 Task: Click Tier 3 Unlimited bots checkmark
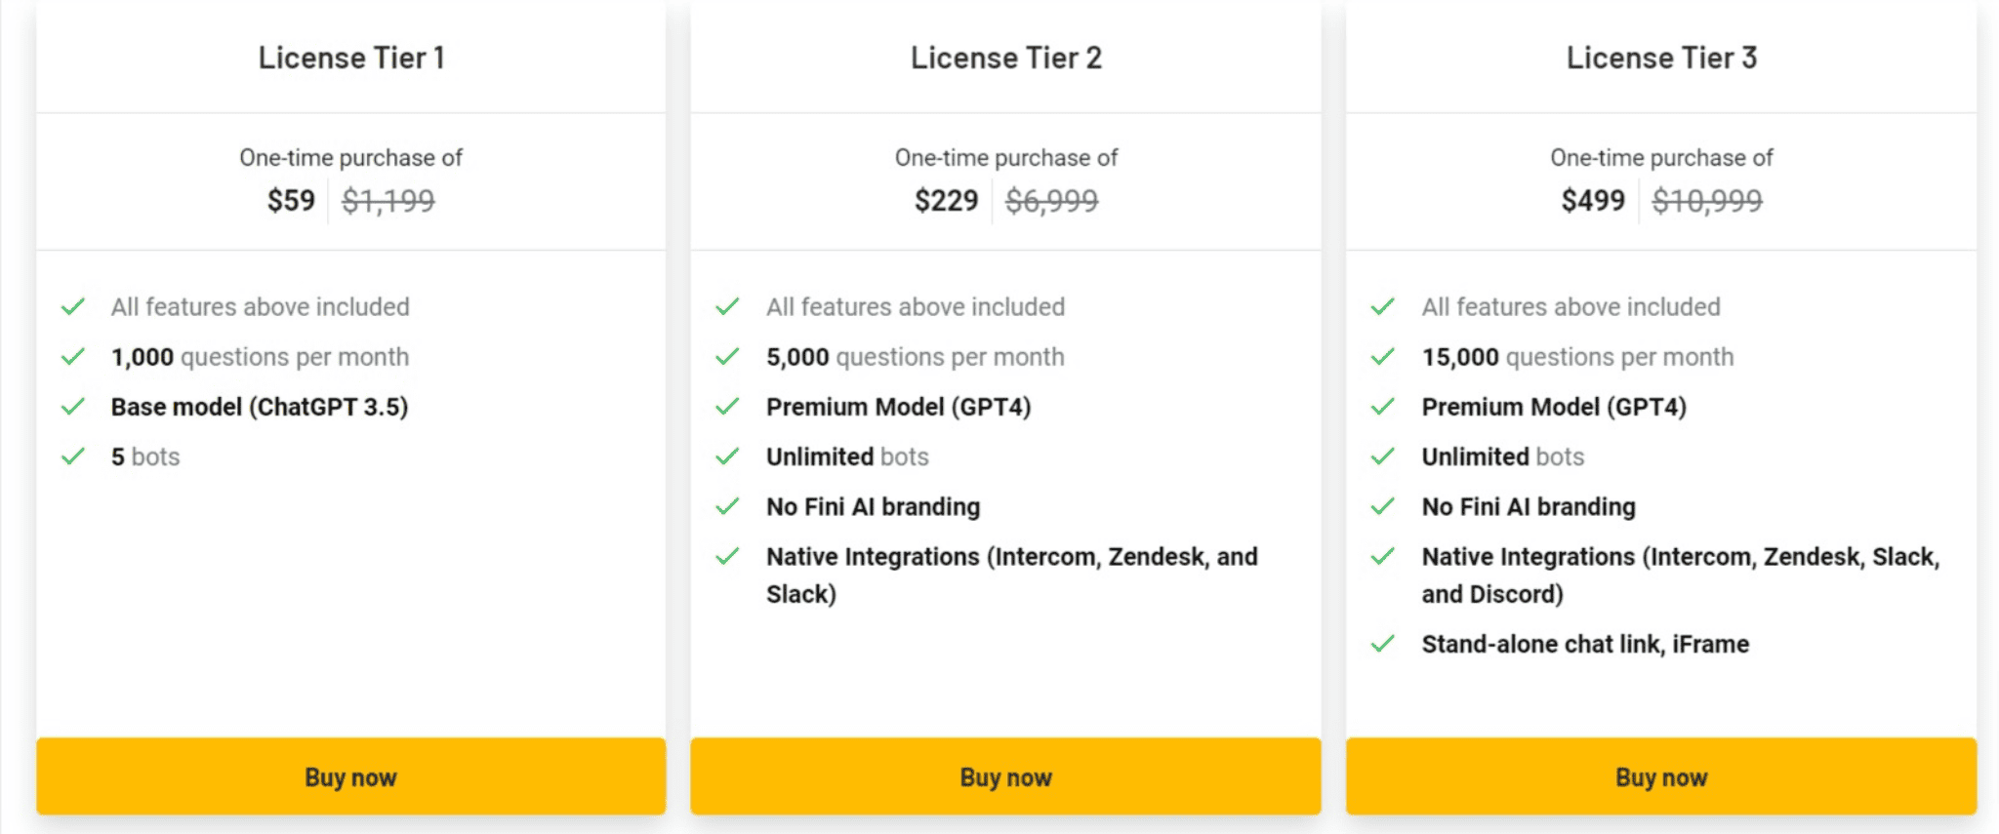tap(1382, 457)
